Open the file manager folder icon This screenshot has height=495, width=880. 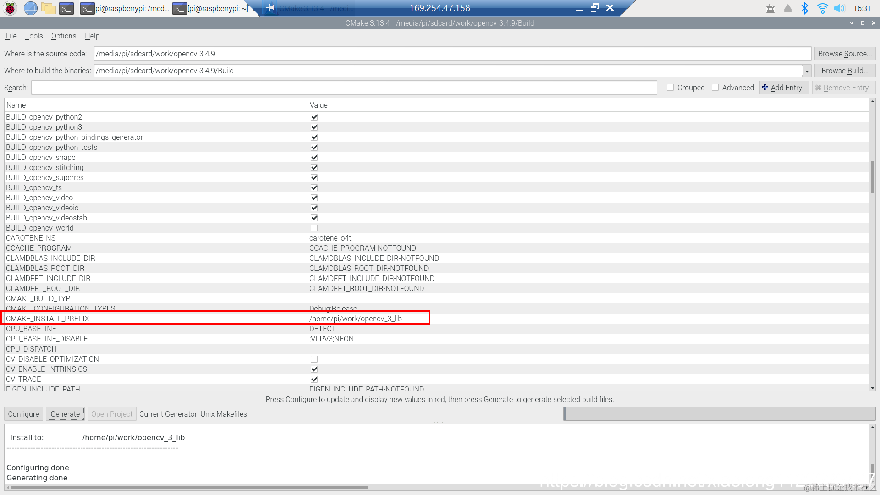pyautogui.click(x=48, y=8)
